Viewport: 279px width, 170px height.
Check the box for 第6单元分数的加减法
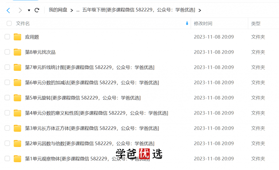[7, 83]
